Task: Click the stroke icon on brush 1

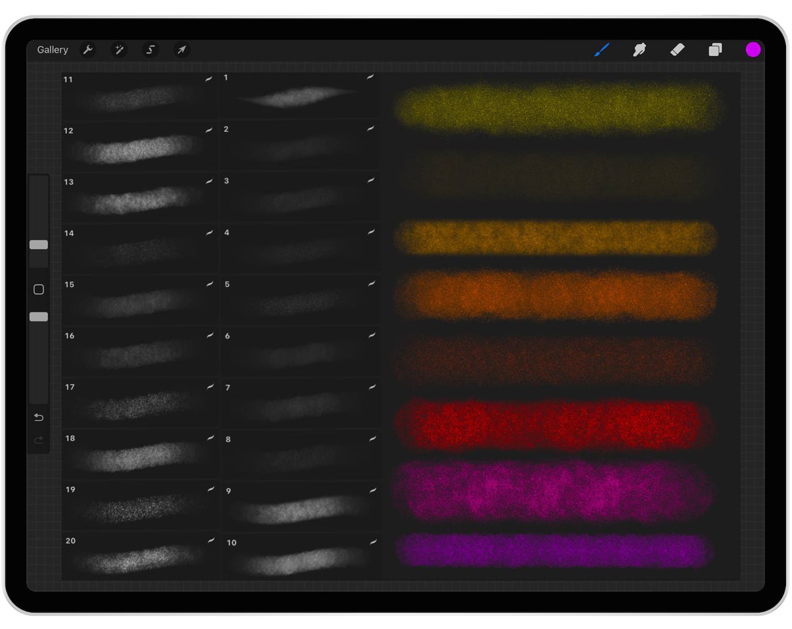Action: point(370,77)
